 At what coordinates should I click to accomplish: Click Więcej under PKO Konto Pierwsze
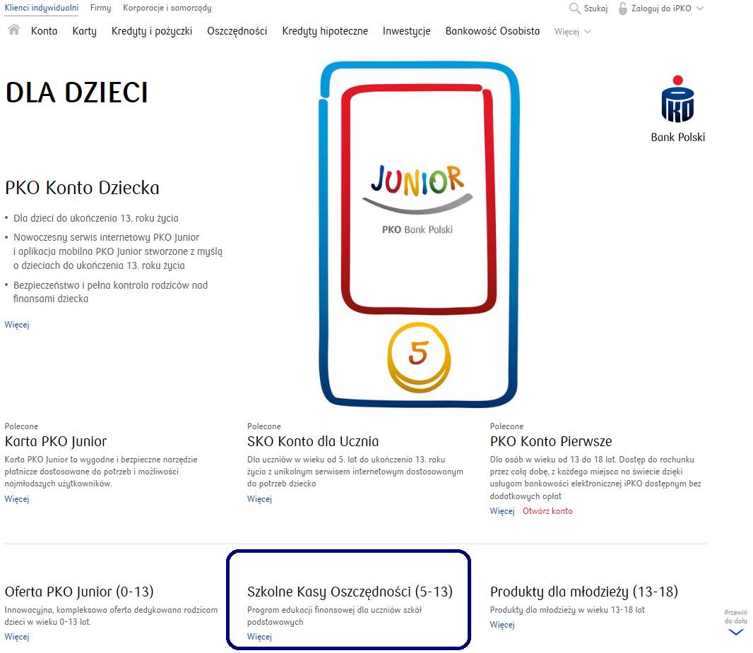(x=502, y=511)
